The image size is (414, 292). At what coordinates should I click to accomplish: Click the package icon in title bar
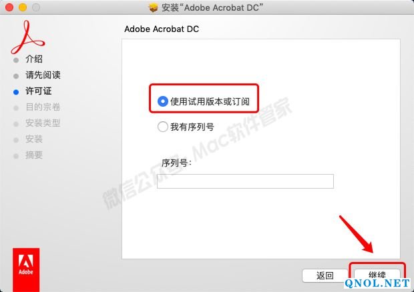[153, 7]
